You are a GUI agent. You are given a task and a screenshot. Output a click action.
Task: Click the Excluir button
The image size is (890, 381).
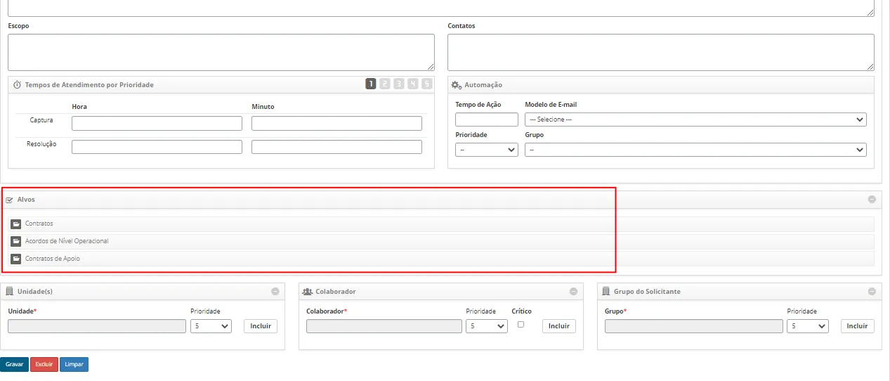point(44,365)
